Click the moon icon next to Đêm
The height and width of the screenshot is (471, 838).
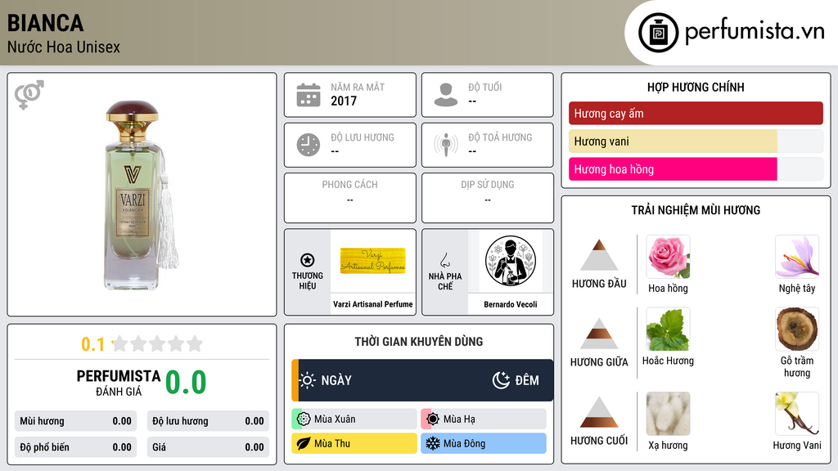pos(501,380)
